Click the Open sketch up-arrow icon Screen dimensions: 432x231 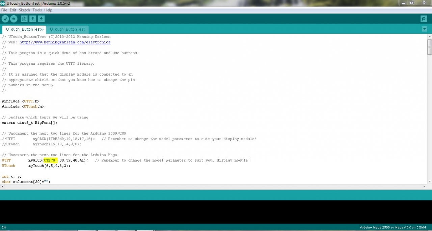(x=33, y=19)
